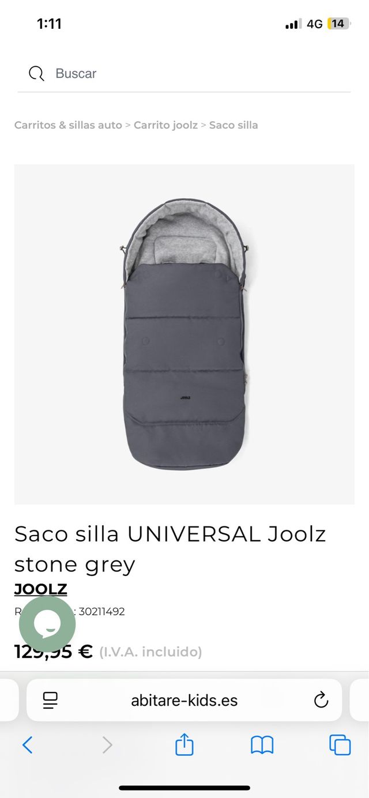The height and width of the screenshot is (798, 369).
Task: Open the green chat bubble widget
Action: [x=47, y=624]
